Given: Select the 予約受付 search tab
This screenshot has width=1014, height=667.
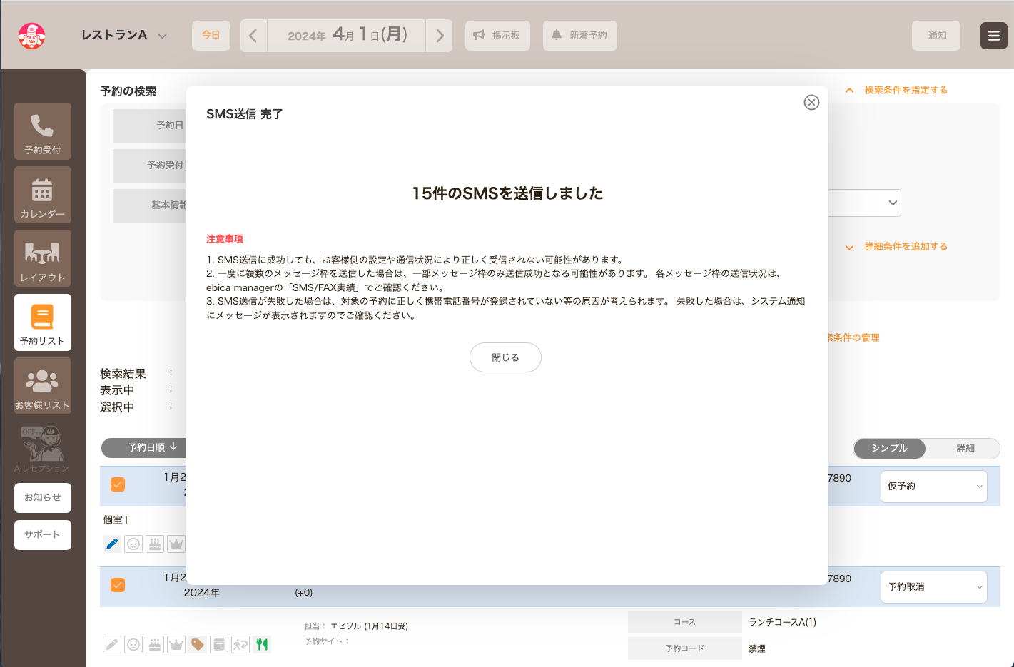Looking at the screenshot, I should (x=150, y=166).
